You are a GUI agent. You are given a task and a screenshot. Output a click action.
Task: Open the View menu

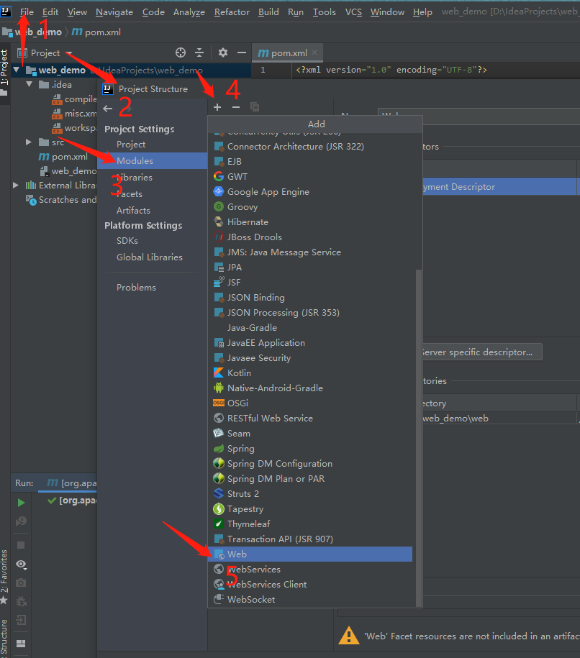tap(77, 12)
